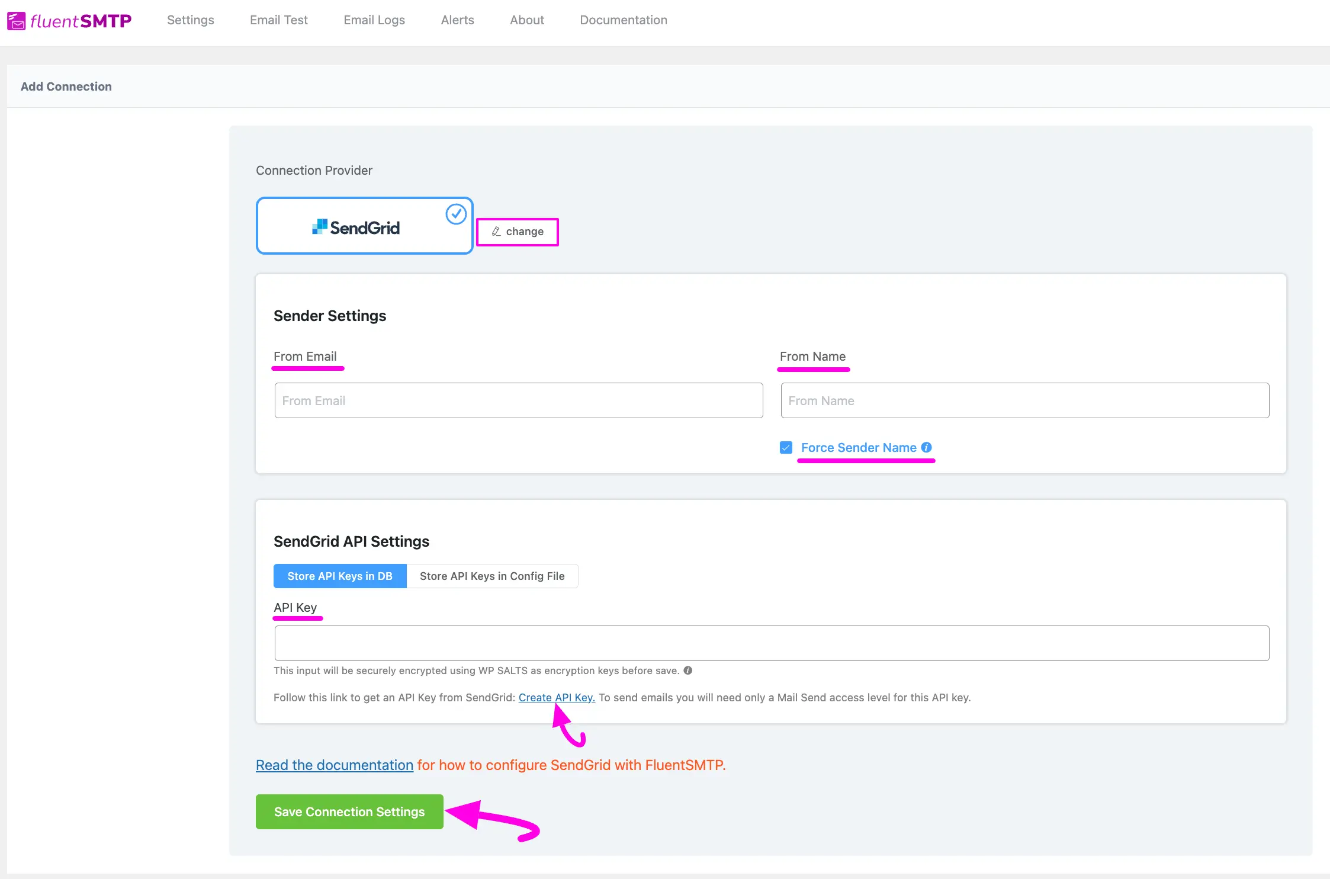Click the Connection Provider label
This screenshot has width=1330, height=879.
(x=314, y=171)
